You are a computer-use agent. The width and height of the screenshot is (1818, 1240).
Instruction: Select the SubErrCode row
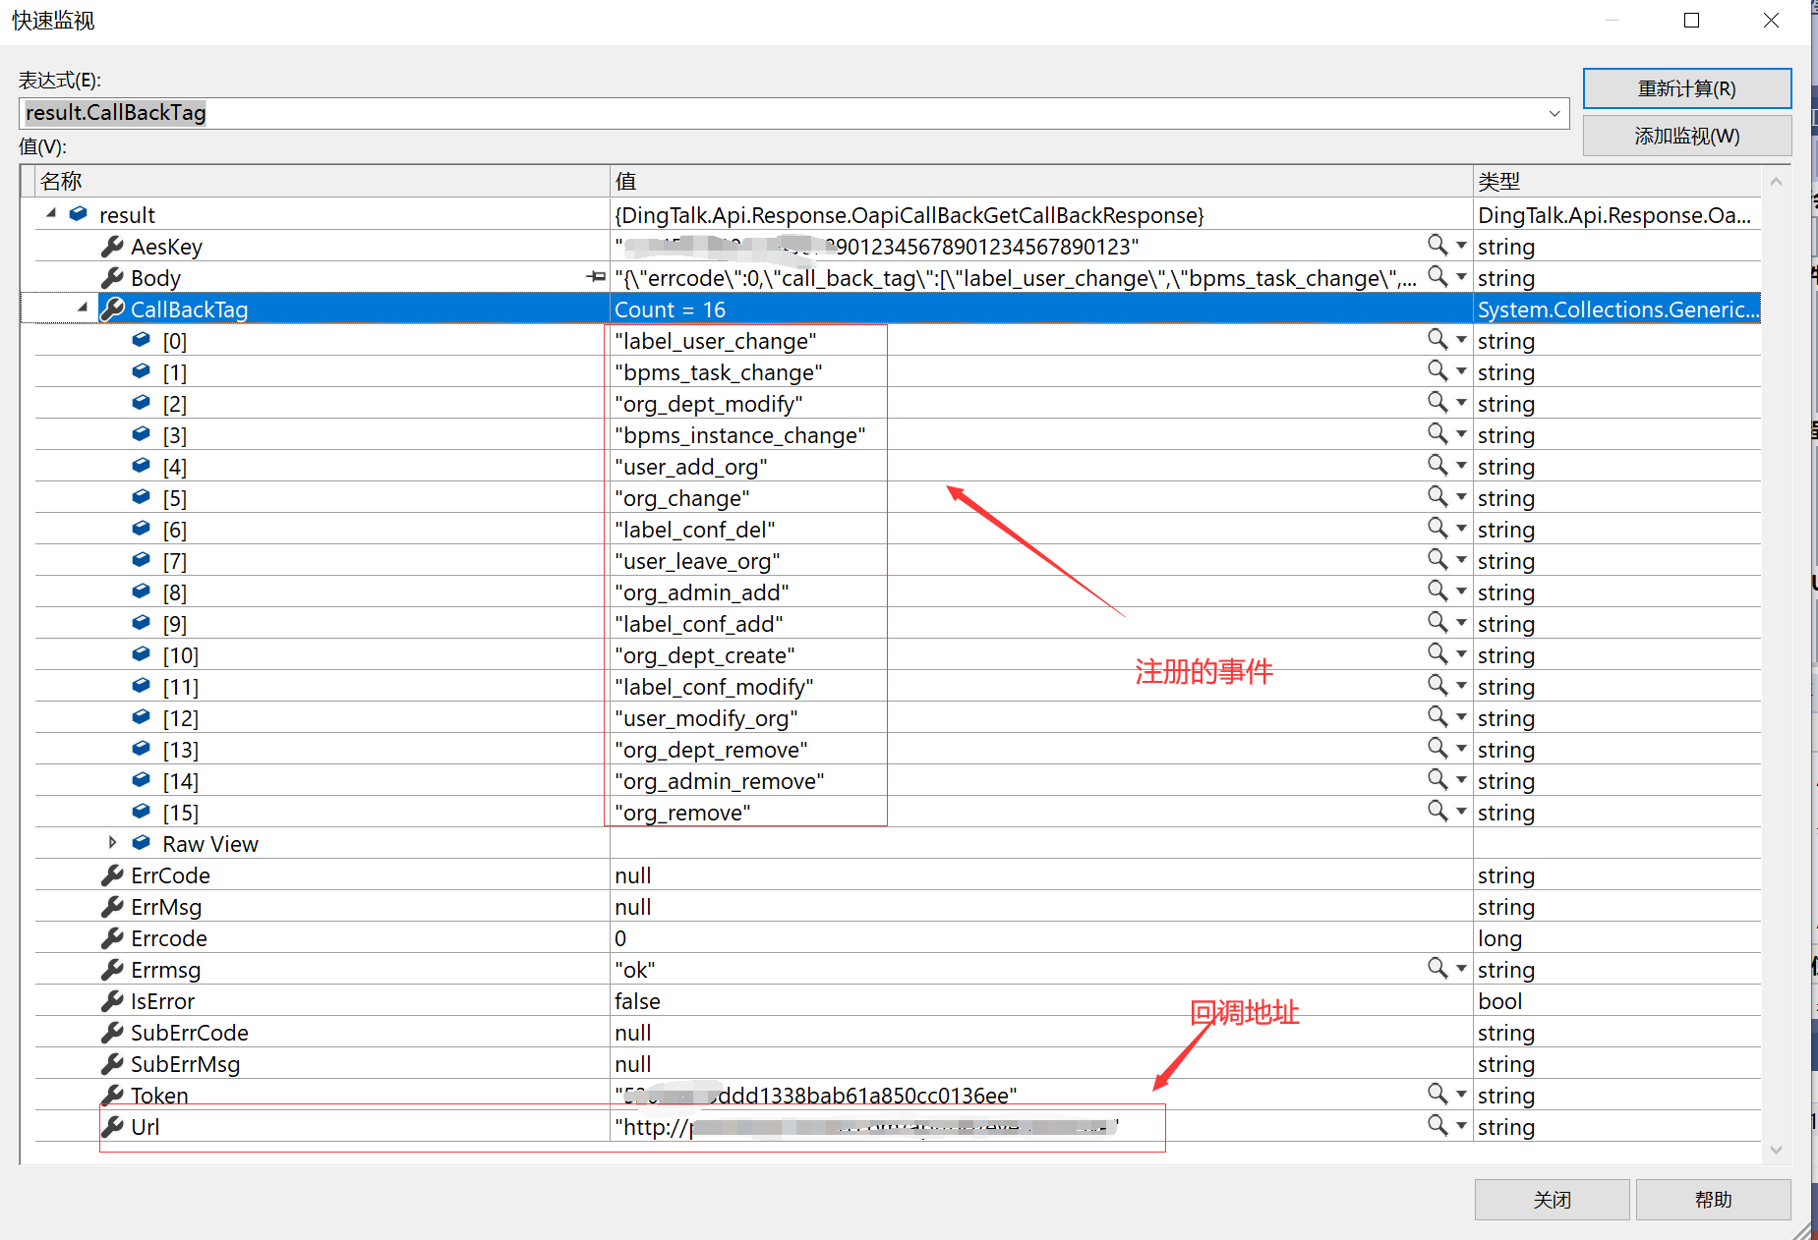click(898, 1032)
